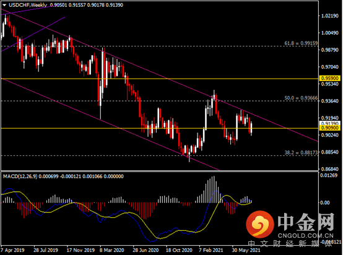Select the 0.90900 yellow price label

pos(330,128)
